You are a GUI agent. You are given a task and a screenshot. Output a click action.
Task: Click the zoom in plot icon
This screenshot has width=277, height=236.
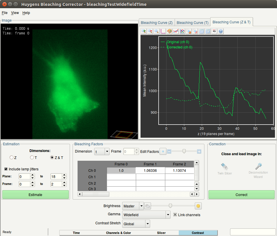point(144,31)
